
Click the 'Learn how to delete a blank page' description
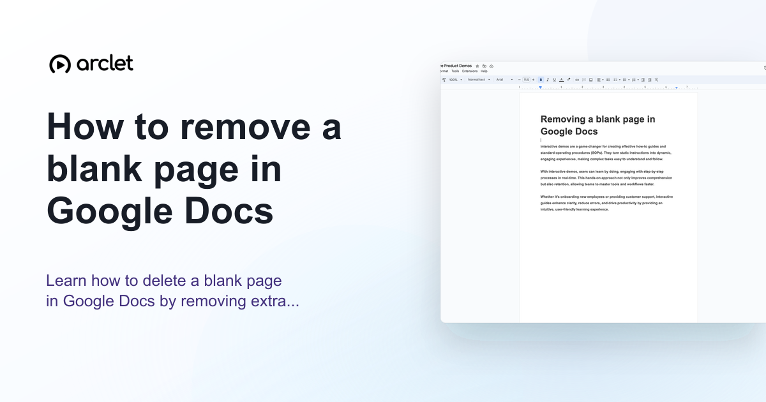pyautogui.click(x=172, y=291)
